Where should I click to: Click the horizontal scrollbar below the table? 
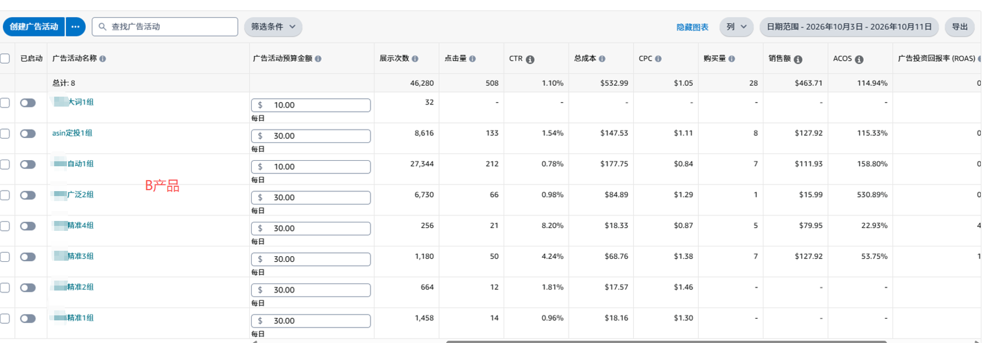pos(666,341)
